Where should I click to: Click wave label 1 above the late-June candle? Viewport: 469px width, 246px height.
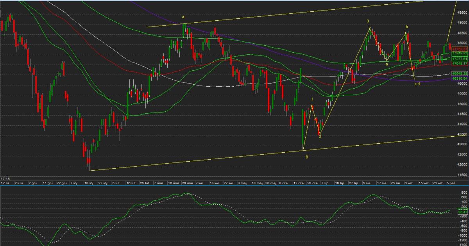tap(312, 99)
